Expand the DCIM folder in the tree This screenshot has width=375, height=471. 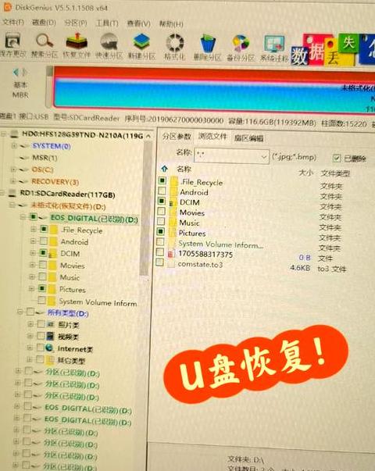coord(33,253)
